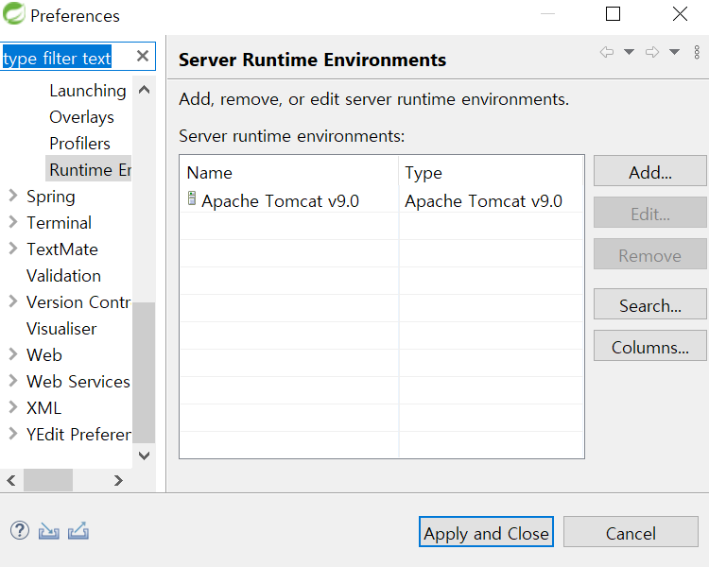Go back with the left arrow icon

[x=607, y=52]
